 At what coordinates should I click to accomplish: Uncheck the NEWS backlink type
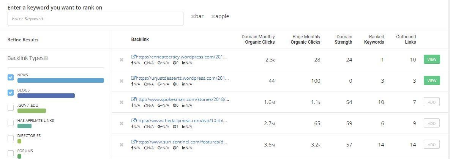pyautogui.click(x=11, y=77)
